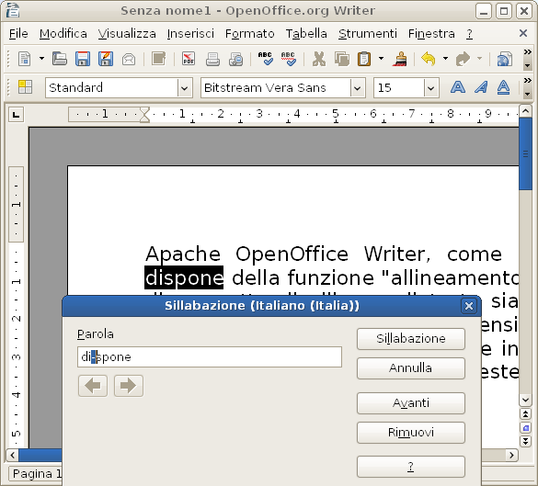Click the Paste clipboard icon
Image resolution: width=538 pixels, height=486 pixels.
click(364, 59)
